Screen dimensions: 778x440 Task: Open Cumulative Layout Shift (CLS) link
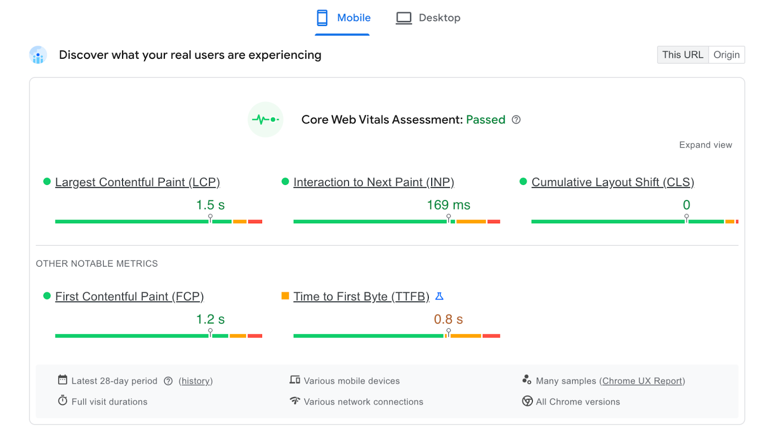[612, 182]
